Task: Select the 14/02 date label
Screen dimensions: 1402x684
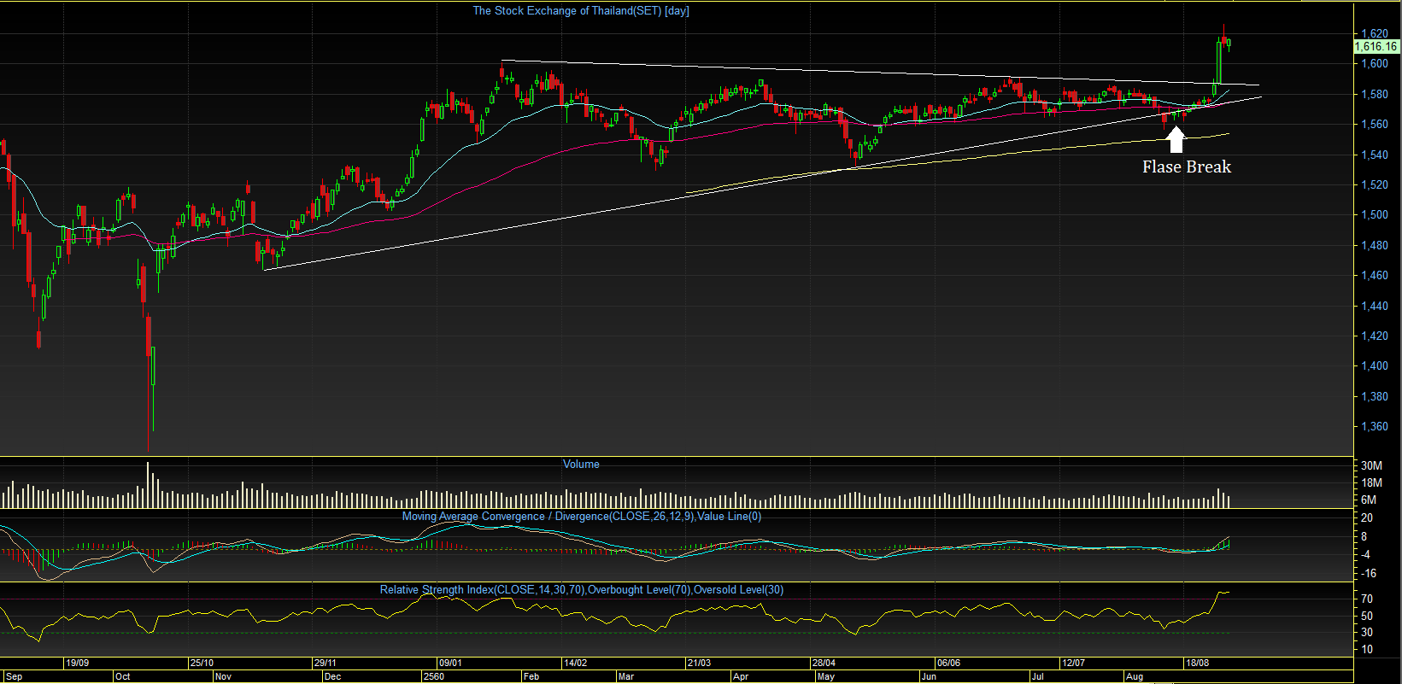Action: click(x=575, y=663)
